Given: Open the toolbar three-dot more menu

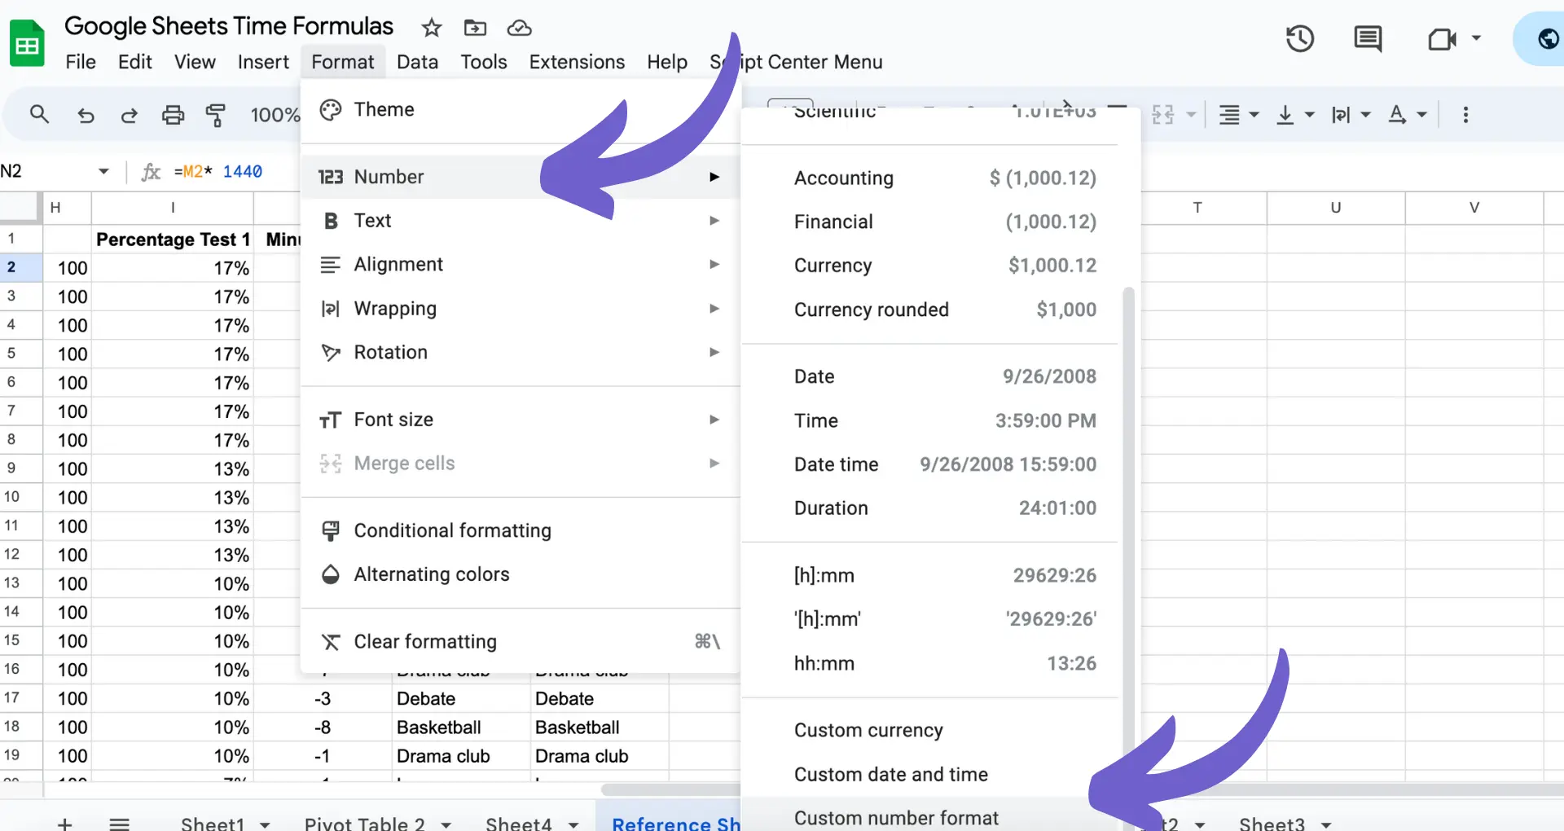Looking at the screenshot, I should [x=1465, y=115].
